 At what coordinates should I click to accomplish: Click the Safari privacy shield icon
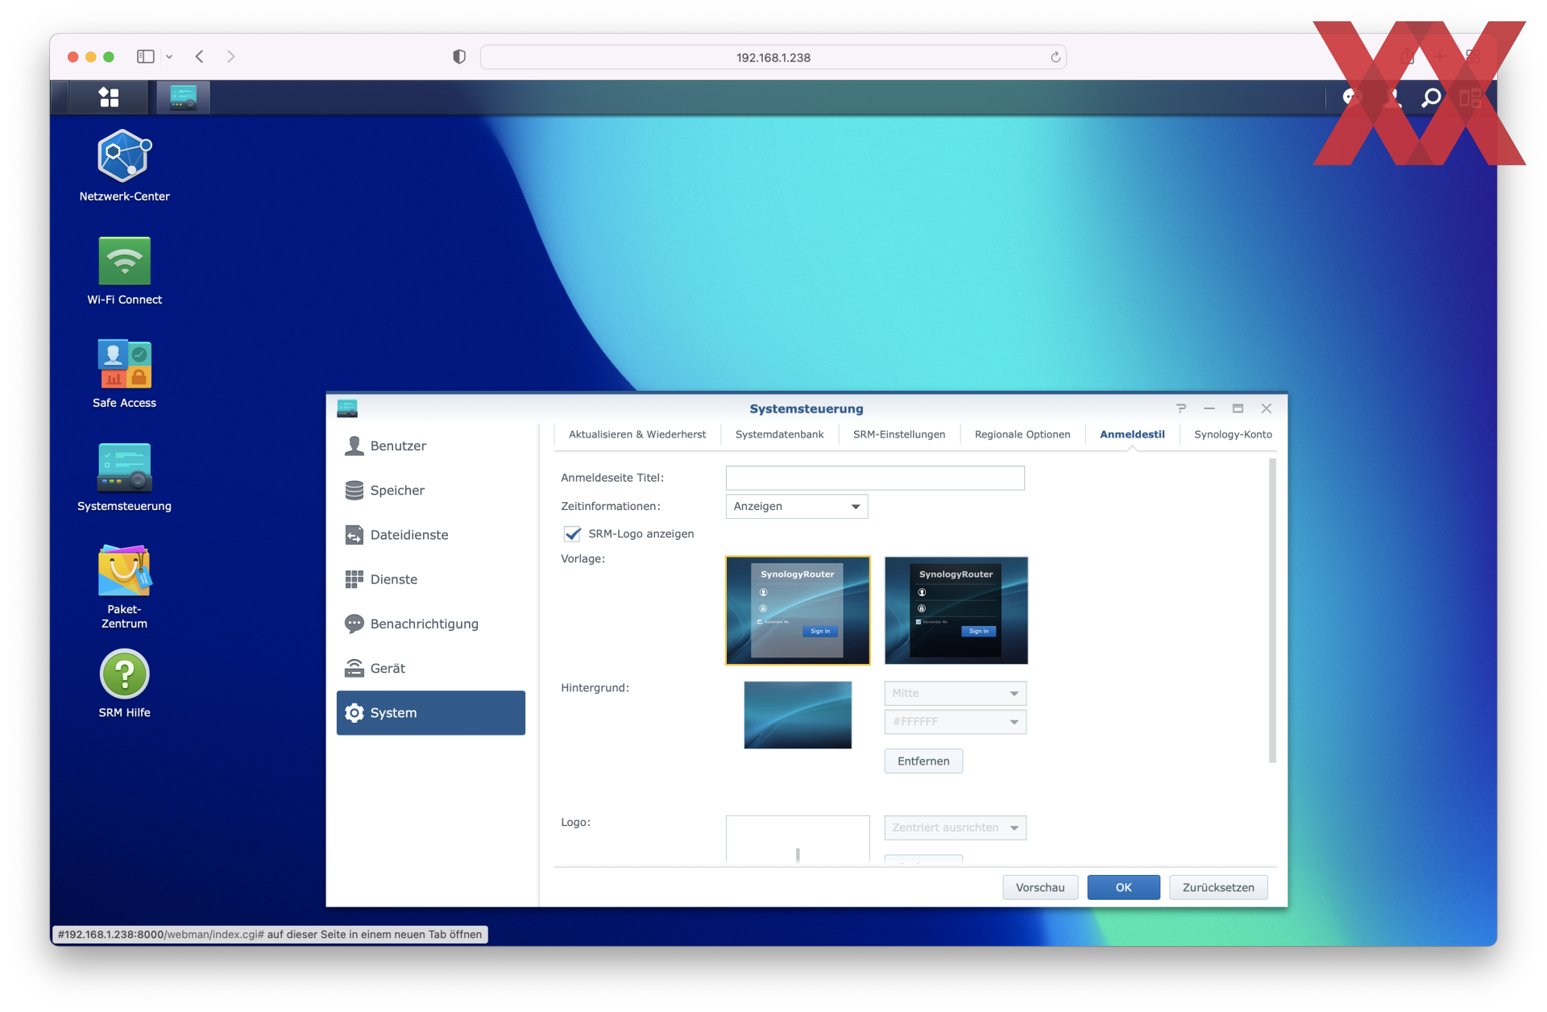point(459,56)
